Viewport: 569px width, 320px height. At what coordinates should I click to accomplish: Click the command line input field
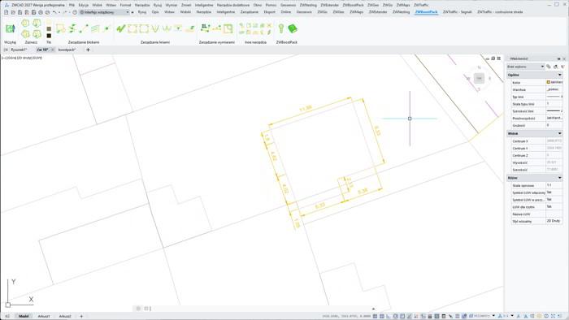[x=261, y=309]
